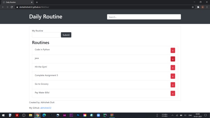Bookmark this page with the star

coord(193,7)
